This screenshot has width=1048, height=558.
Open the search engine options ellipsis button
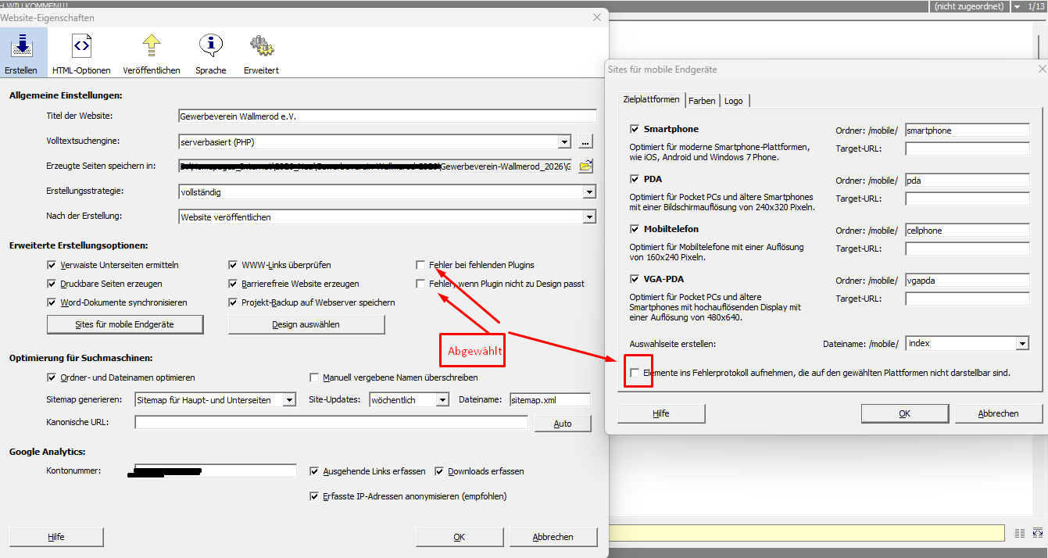[586, 141]
